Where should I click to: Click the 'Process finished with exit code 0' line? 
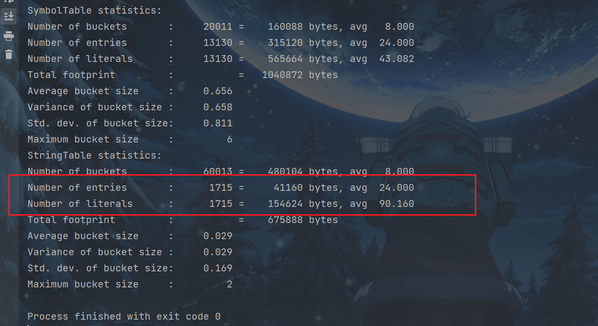[x=124, y=316]
